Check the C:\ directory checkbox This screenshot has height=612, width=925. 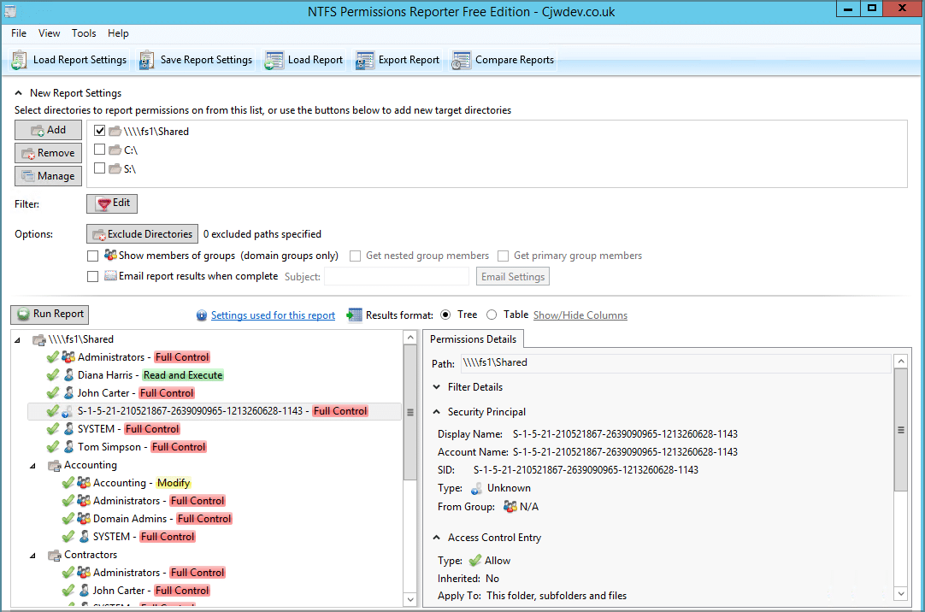[100, 150]
